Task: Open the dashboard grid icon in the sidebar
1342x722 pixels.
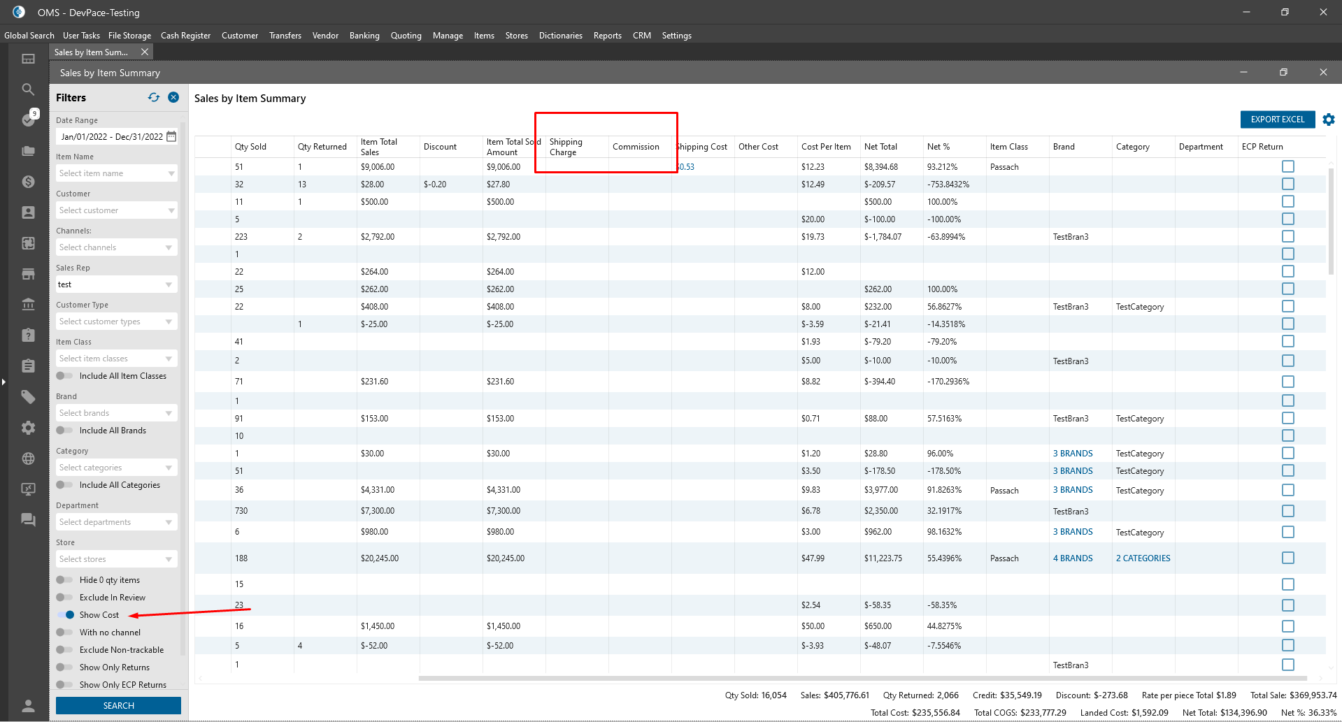Action: coord(28,59)
